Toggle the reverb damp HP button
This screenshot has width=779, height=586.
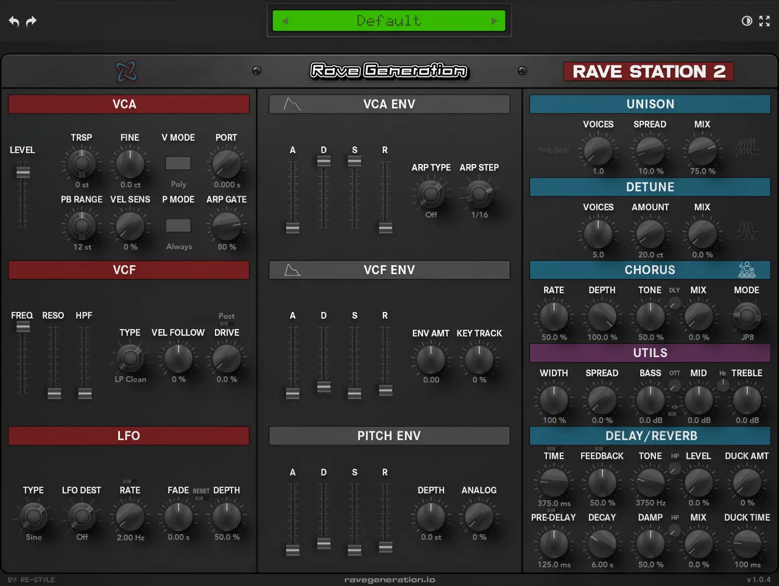point(674,530)
